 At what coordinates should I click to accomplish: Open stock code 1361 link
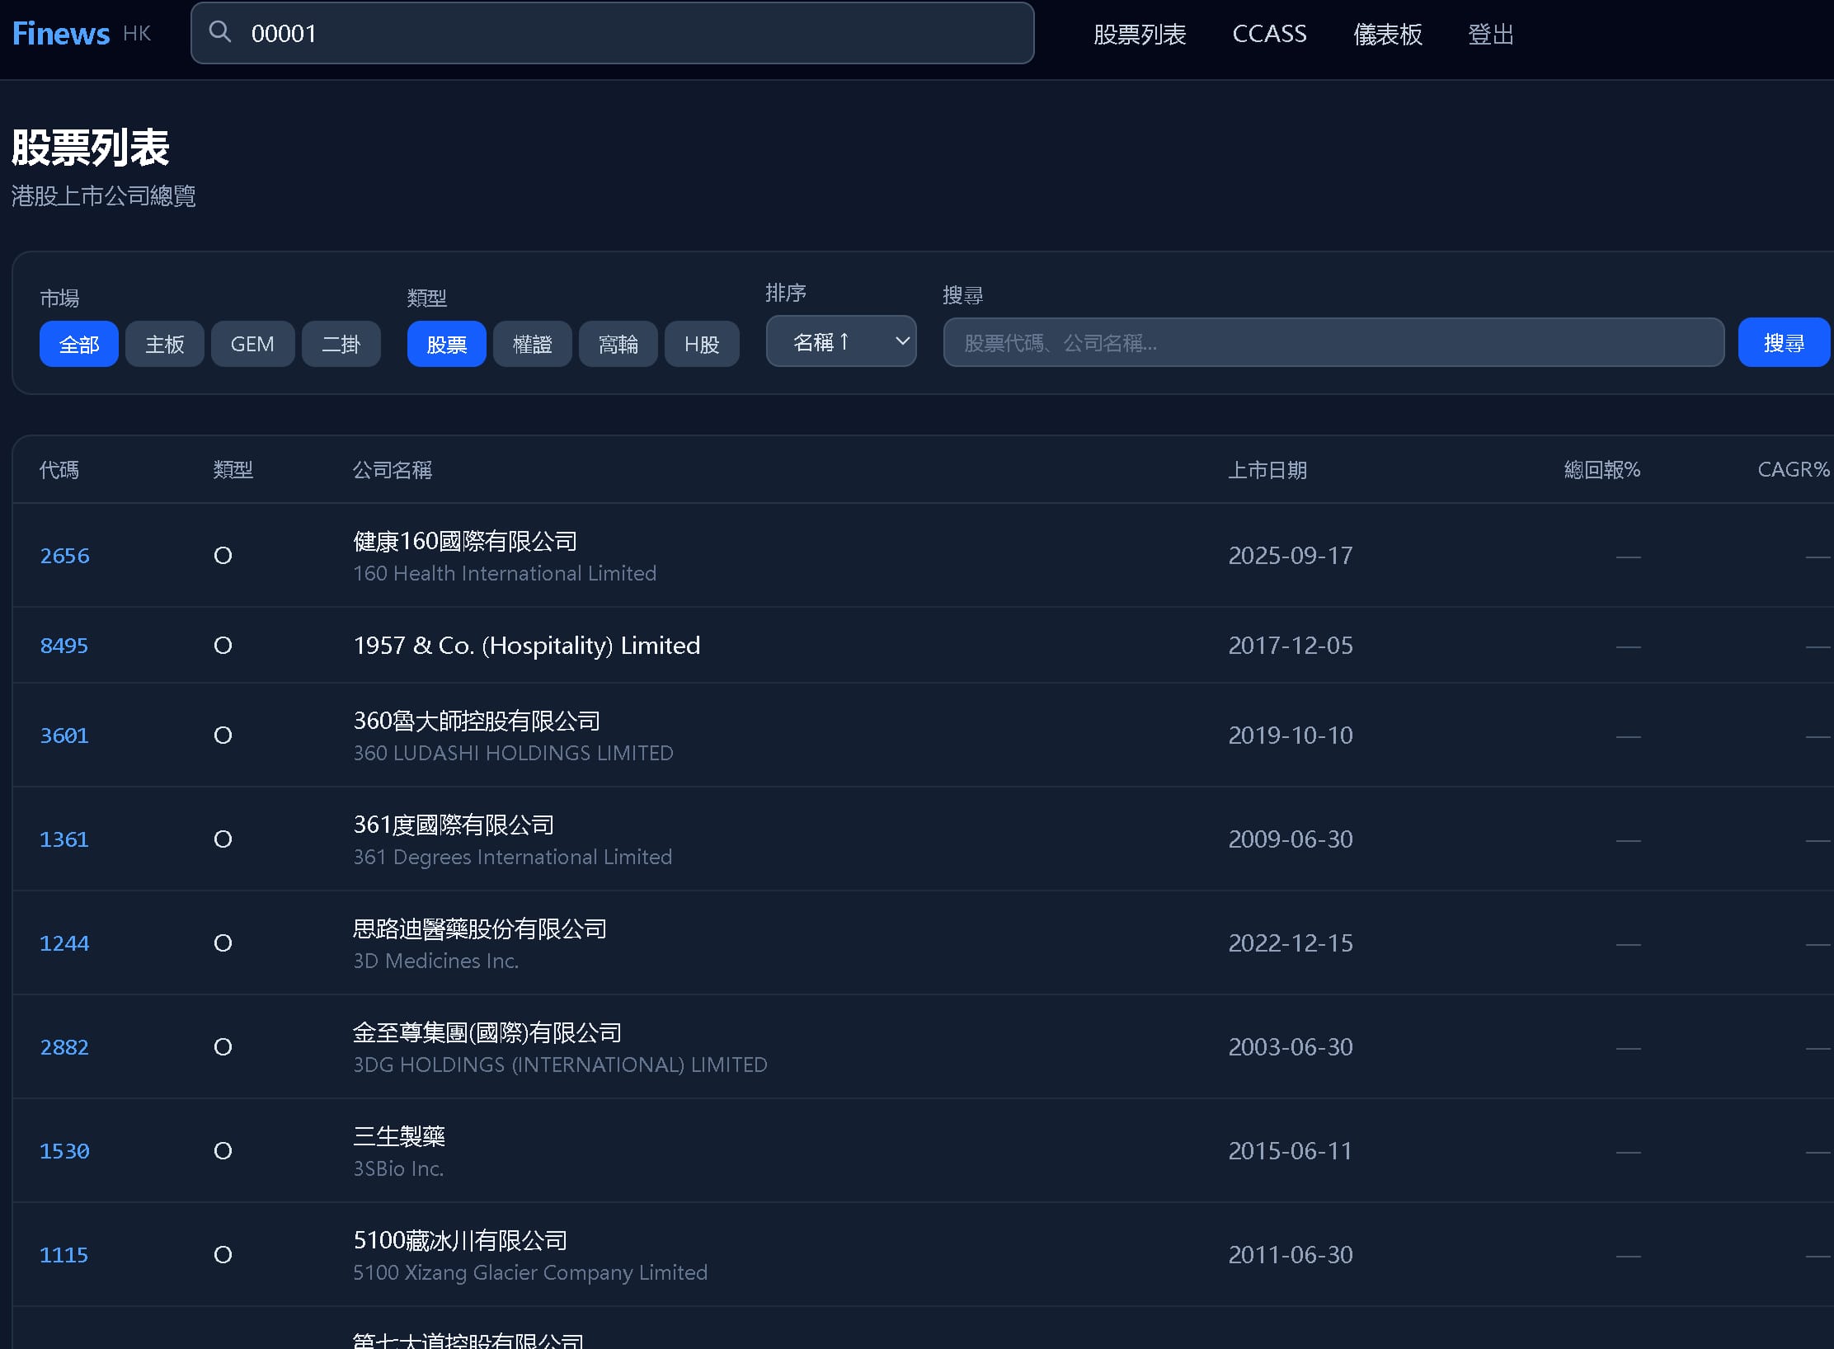[x=64, y=839]
